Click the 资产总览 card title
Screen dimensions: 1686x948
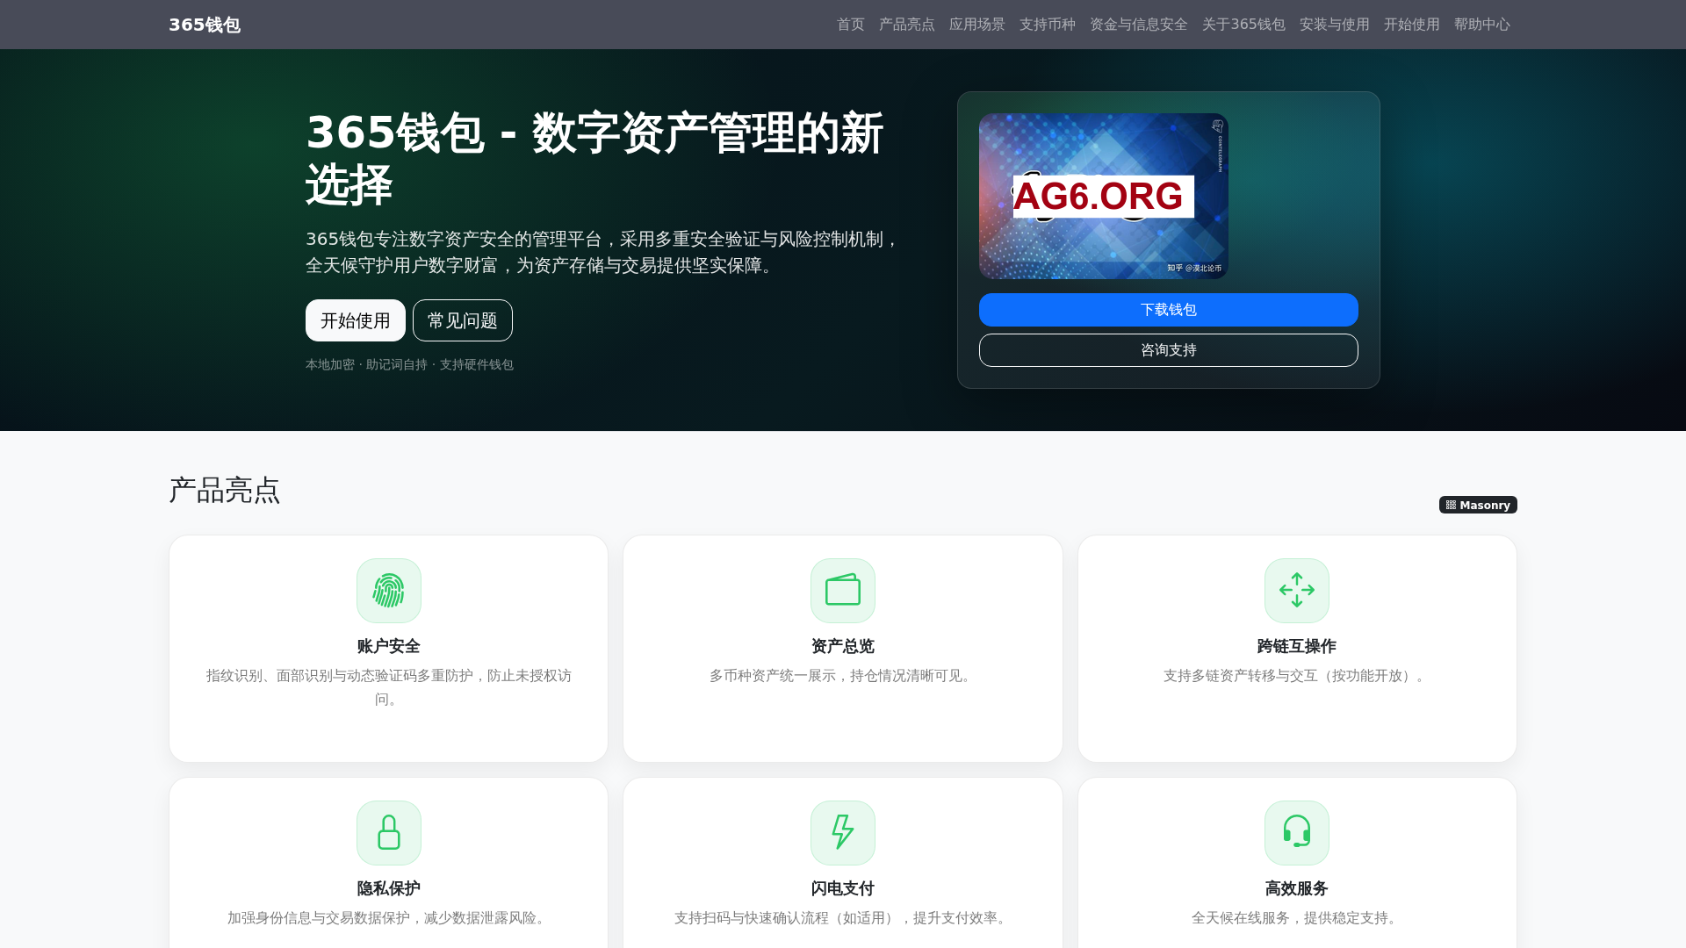[x=843, y=646]
